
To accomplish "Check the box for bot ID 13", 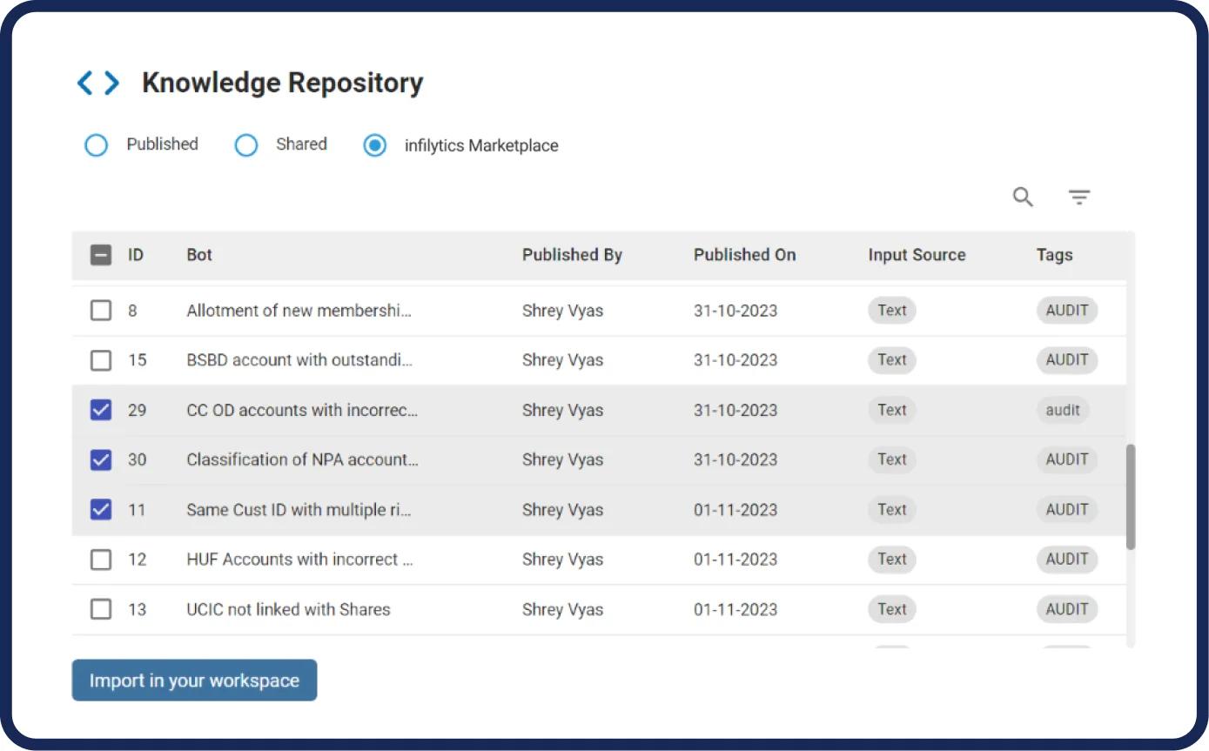I will pyautogui.click(x=101, y=609).
